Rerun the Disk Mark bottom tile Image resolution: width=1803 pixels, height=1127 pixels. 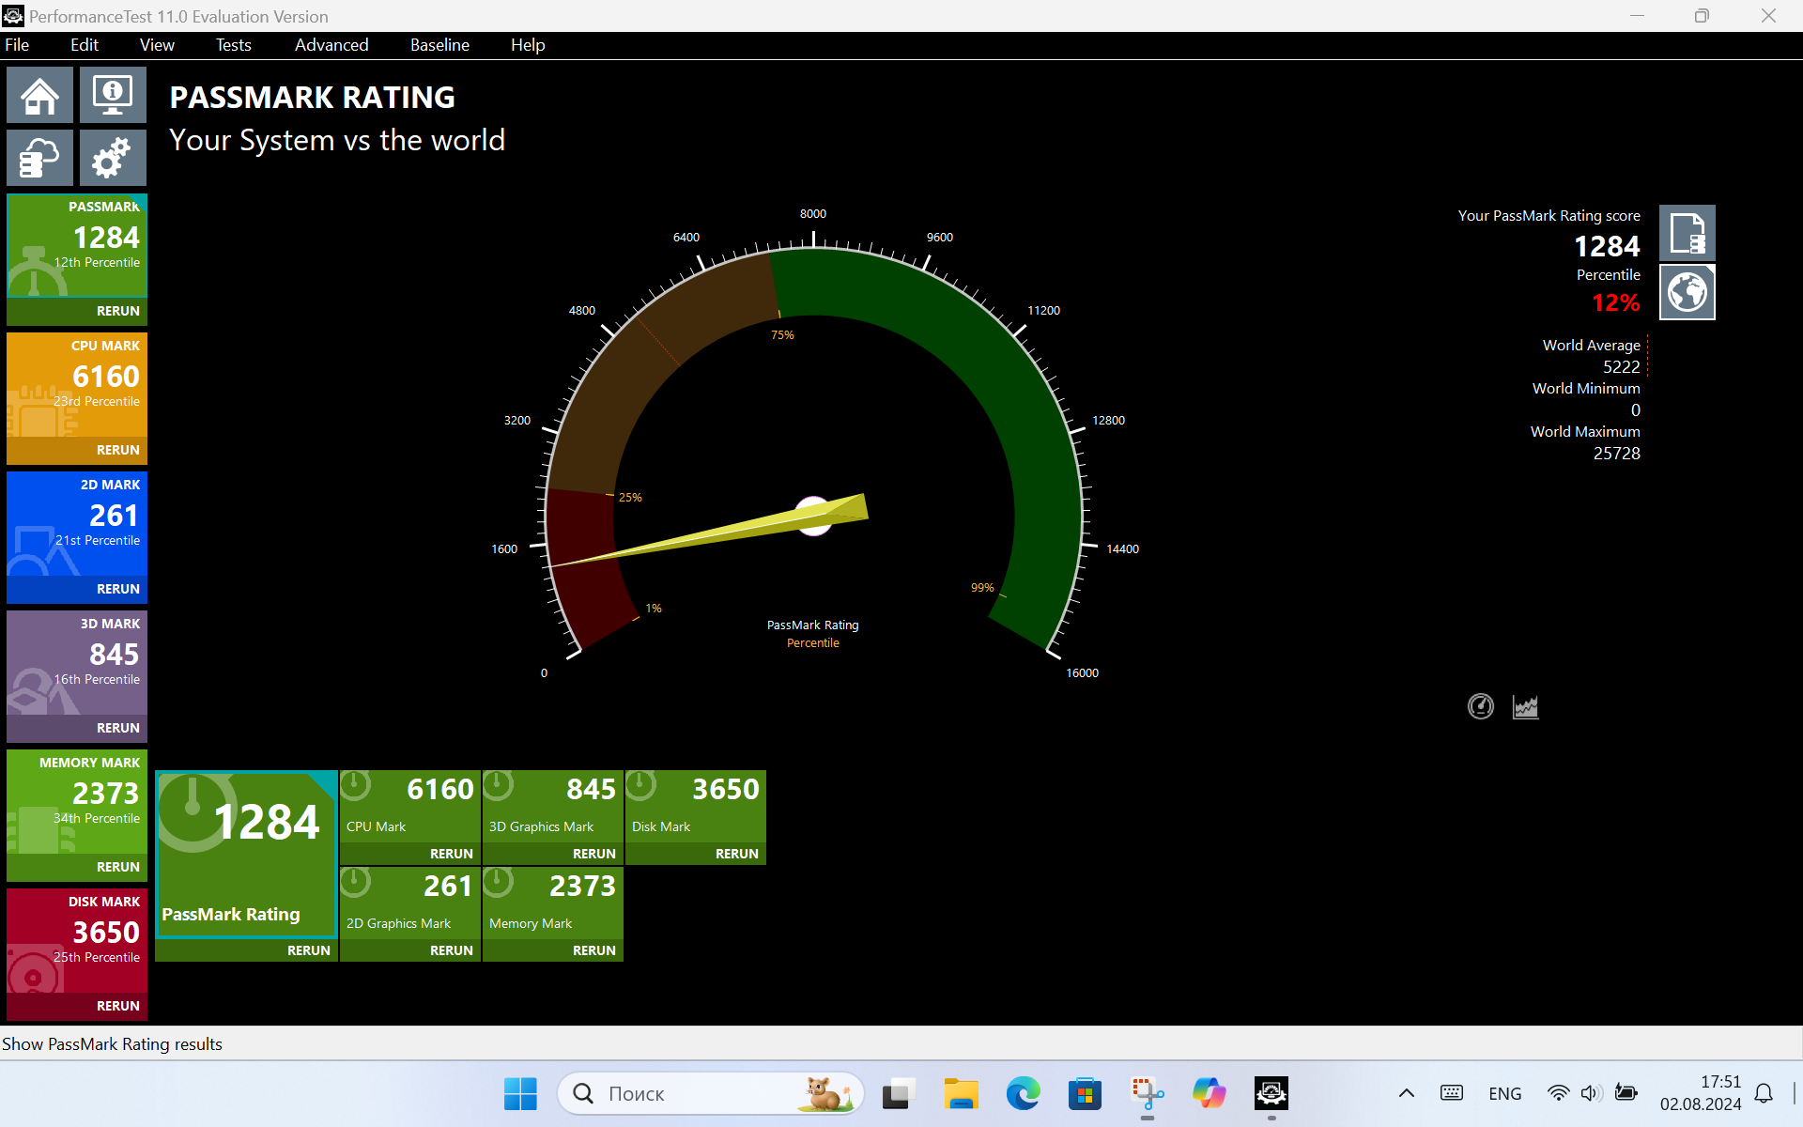736,854
